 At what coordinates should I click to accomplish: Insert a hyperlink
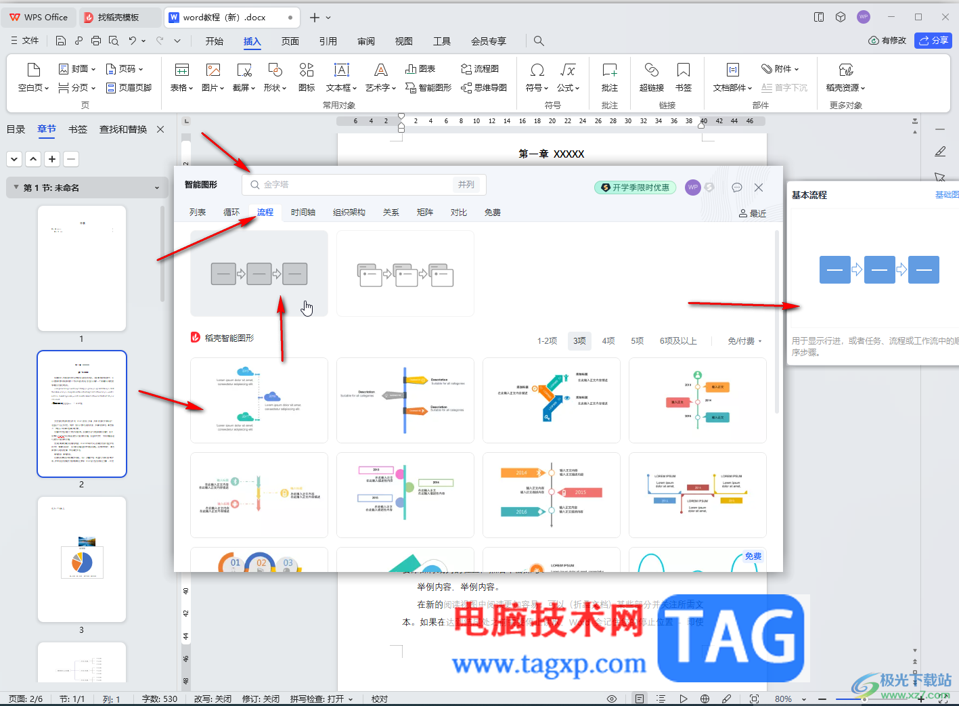[x=652, y=78]
